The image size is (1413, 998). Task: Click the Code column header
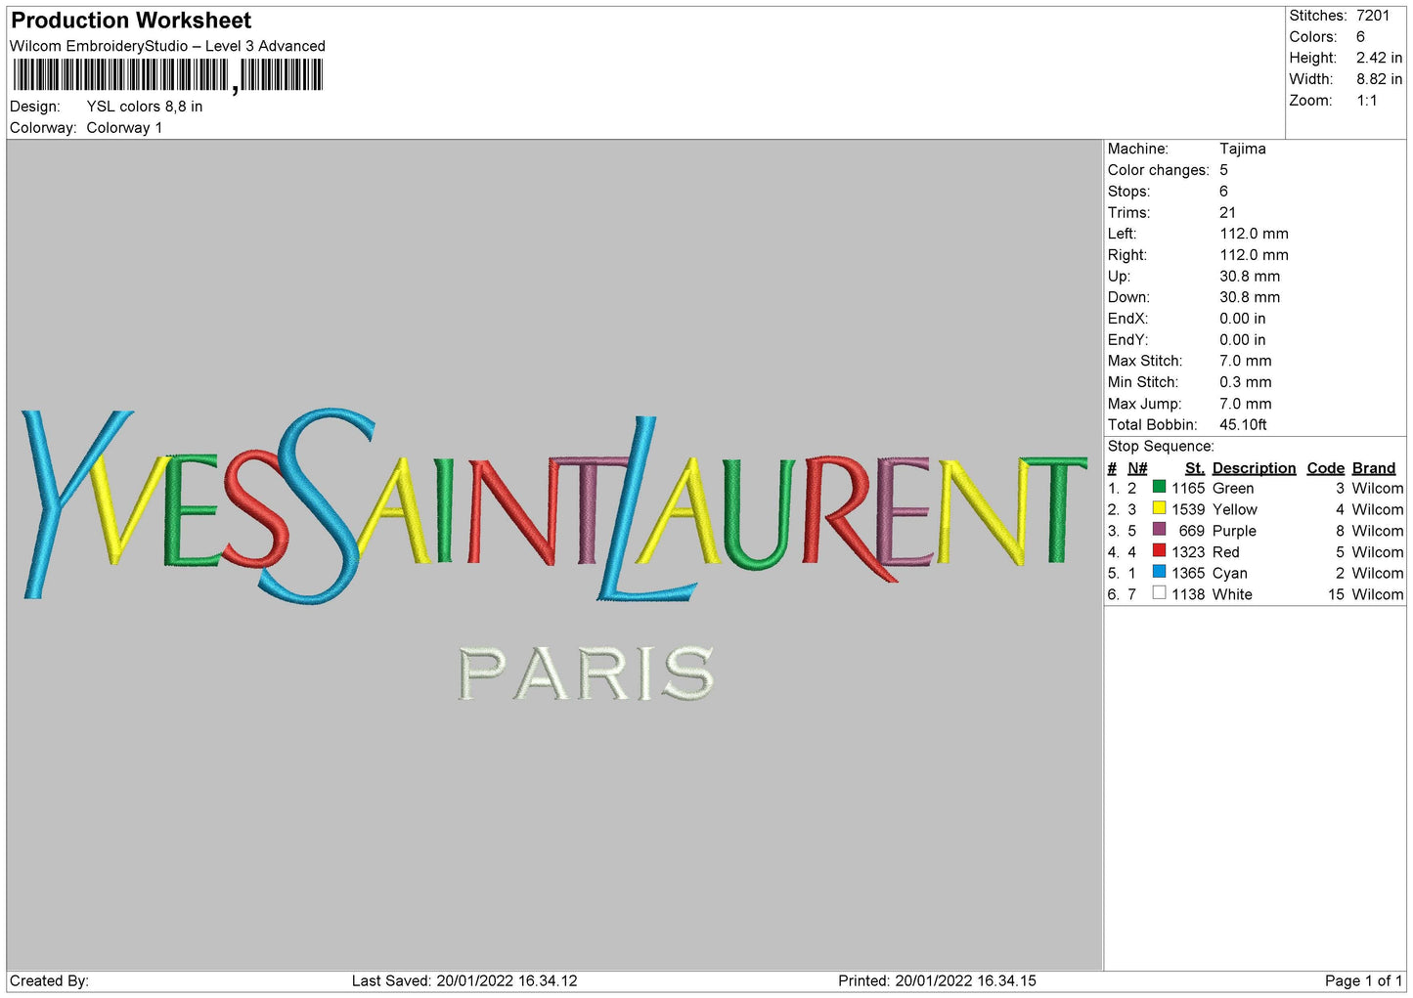1326,468
